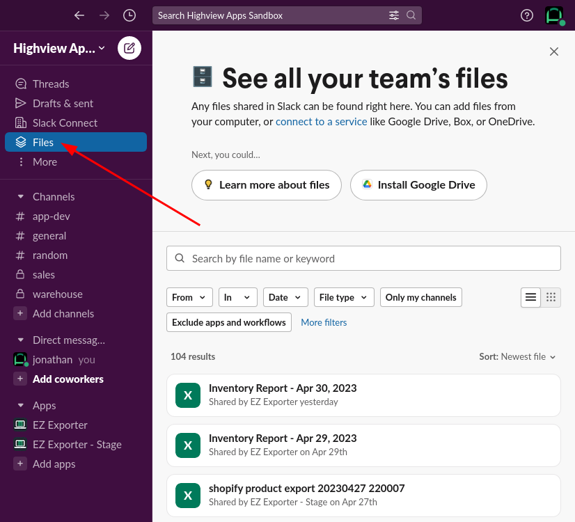Click Excel icon of Apr 30 Inventory Report
The image size is (575, 522).
point(188,395)
